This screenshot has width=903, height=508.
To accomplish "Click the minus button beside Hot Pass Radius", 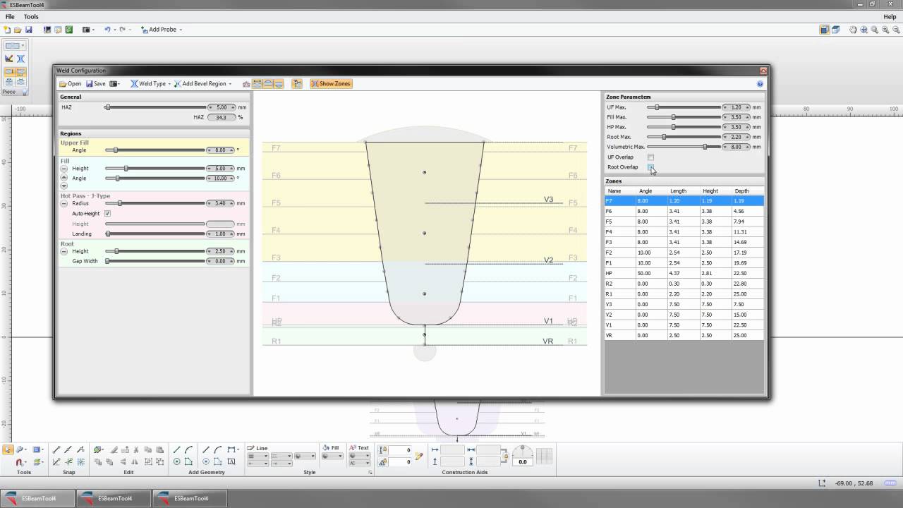I will (x=64, y=203).
